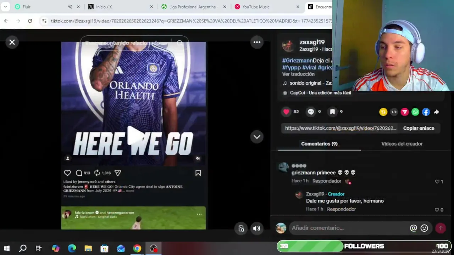Like the 'Dale me gusta' reply
The image size is (454, 255).
pos(437,210)
